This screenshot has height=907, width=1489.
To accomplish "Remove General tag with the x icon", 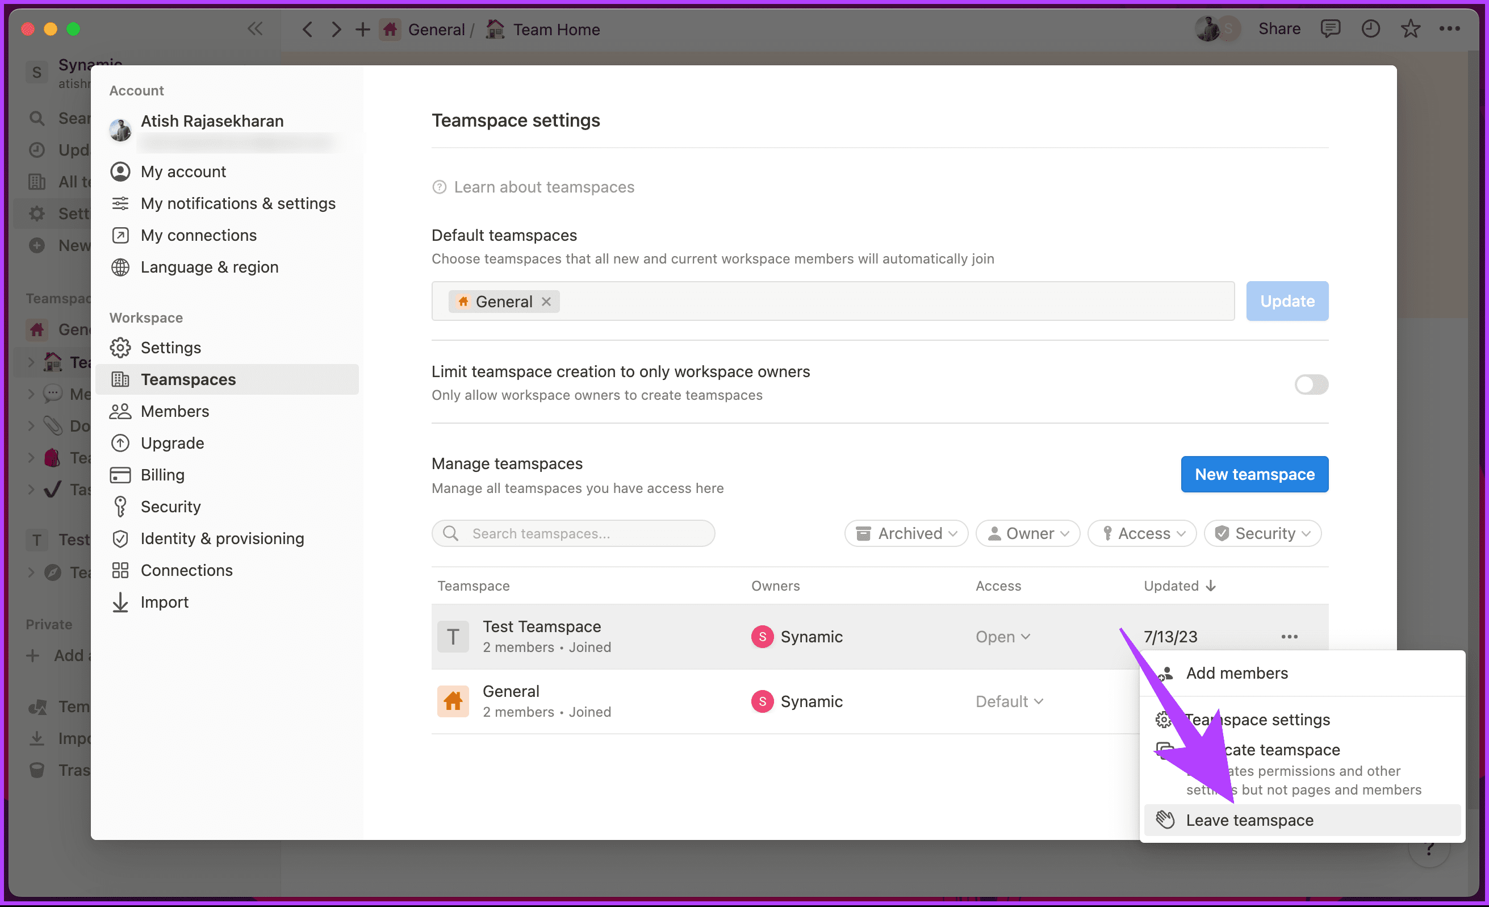I will (546, 301).
